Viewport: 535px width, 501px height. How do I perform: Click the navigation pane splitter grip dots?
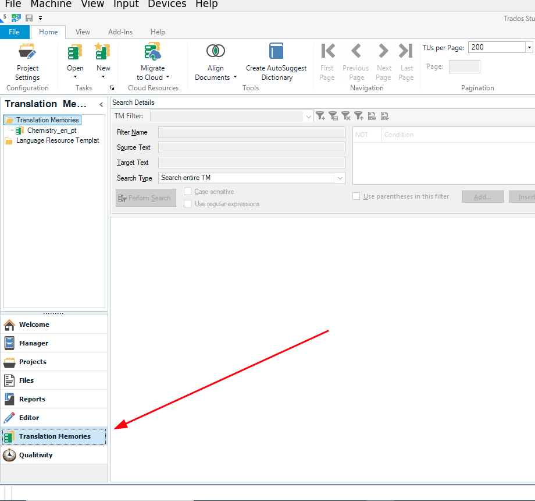(x=53, y=313)
